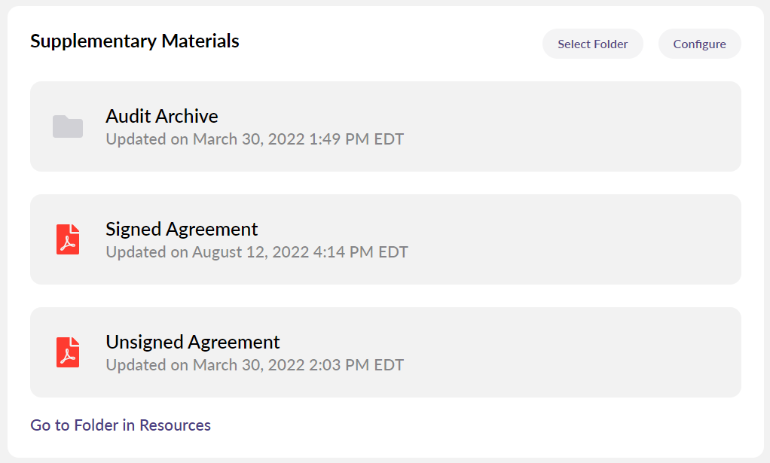The height and width of the screenshot is (463, 770).
Task: Click the Audit Archive folder icon
Action: click(68, 126)
